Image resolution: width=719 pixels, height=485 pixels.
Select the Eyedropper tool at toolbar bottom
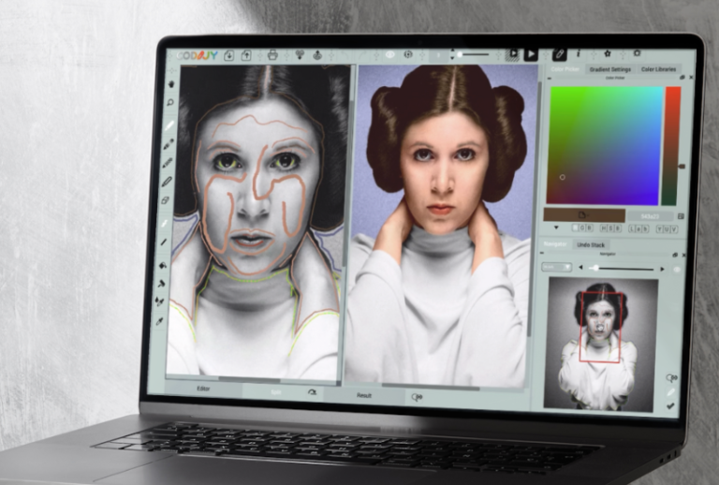pyautogui.click(x=160, y=321)
